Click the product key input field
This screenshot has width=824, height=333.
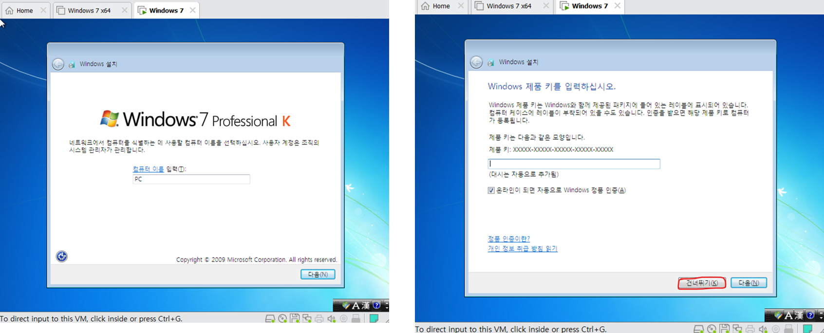coord(574,164)
